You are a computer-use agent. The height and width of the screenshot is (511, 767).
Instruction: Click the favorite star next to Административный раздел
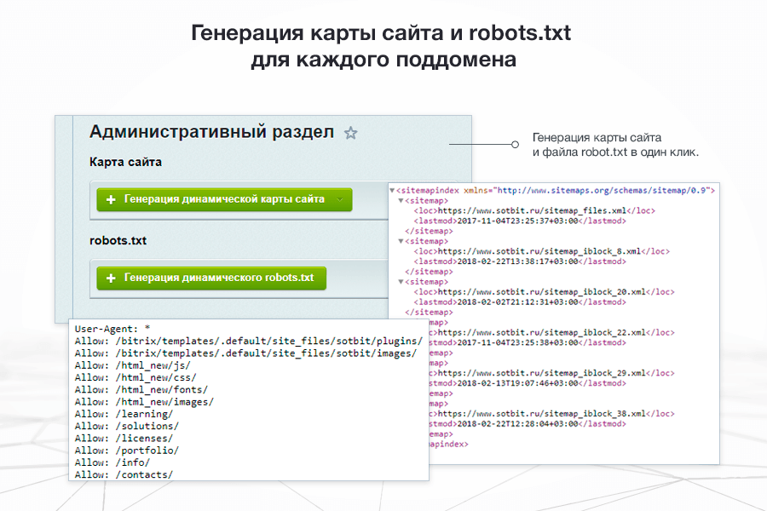click(x=350, y=133)
